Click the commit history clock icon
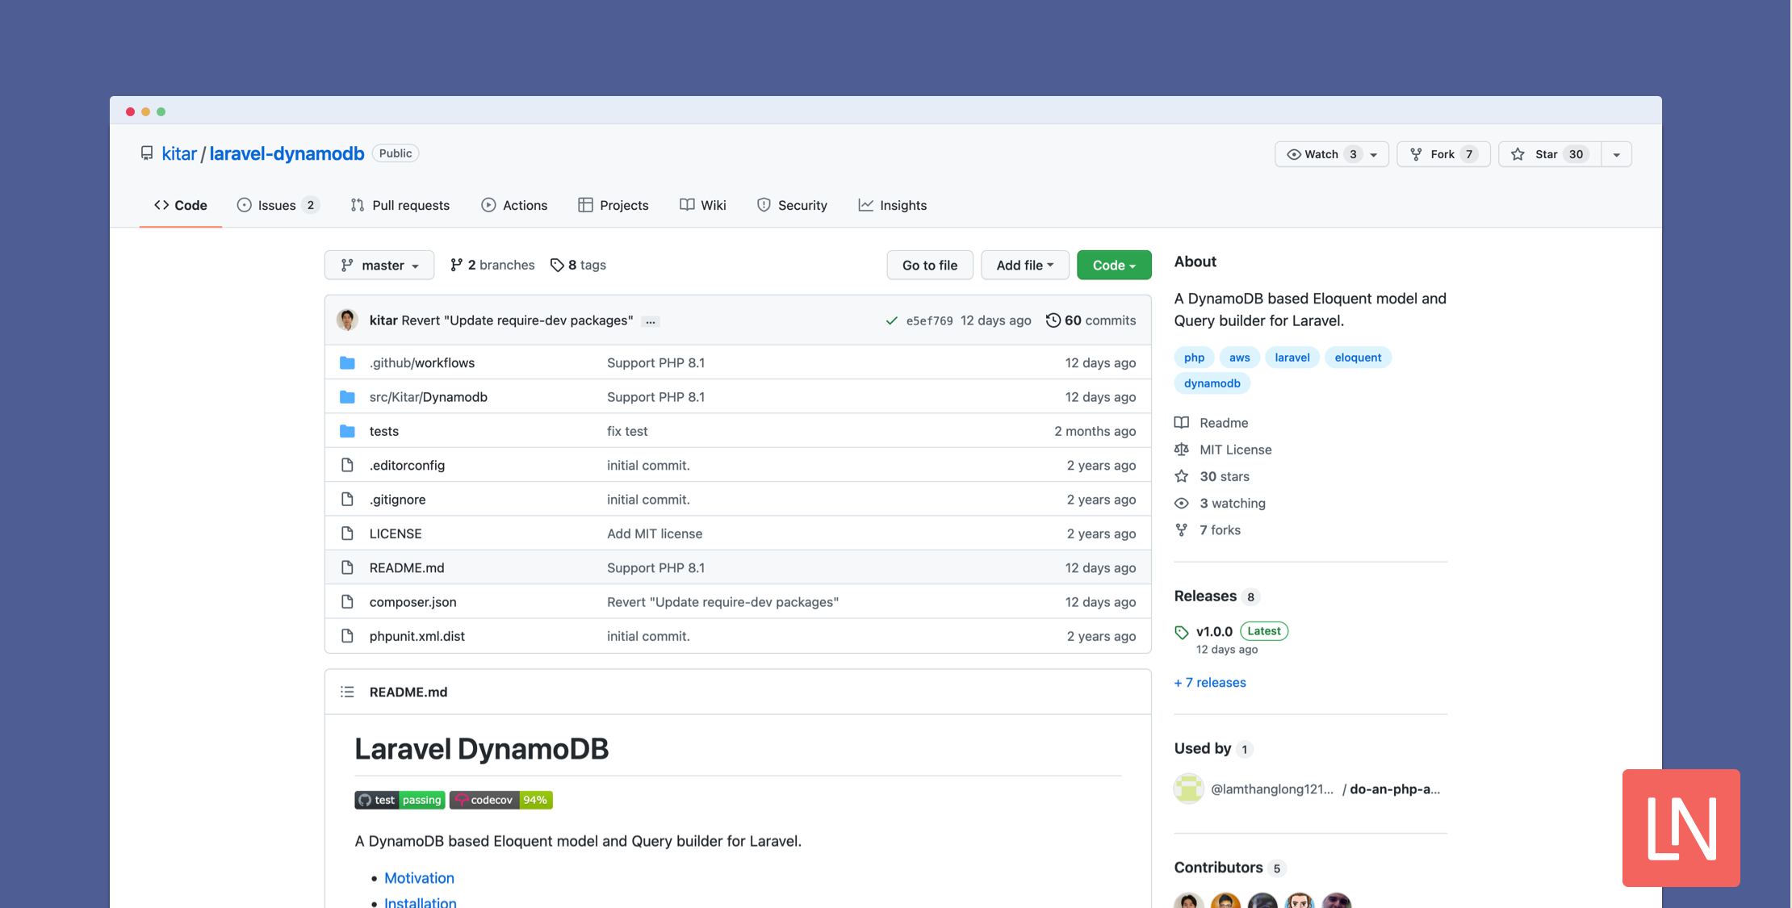Screen dimensions: 1792x908 [1053, 320]
